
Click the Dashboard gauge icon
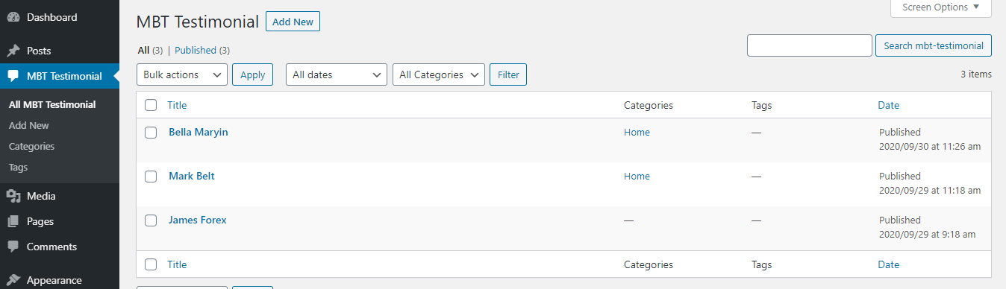[x=13, y=17]
